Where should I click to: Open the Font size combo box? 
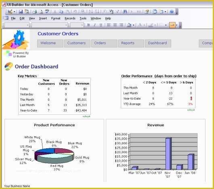click(77, 25)
